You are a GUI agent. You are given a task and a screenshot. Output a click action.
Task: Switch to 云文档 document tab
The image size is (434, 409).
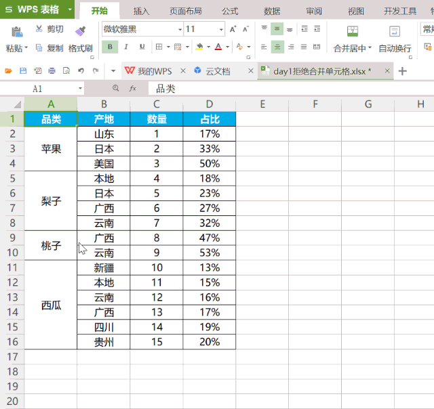(x=218, y=71)
